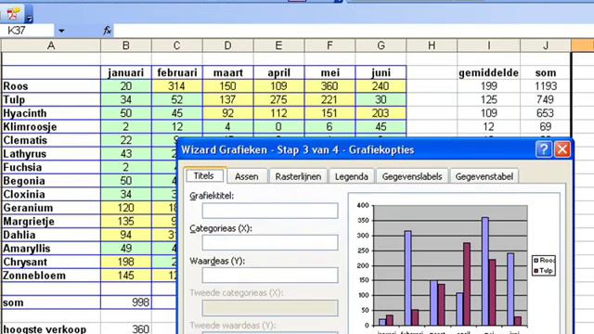Click the PDF toolbar icon at top left
Screen dimensions: 594x334
(12, 14)
